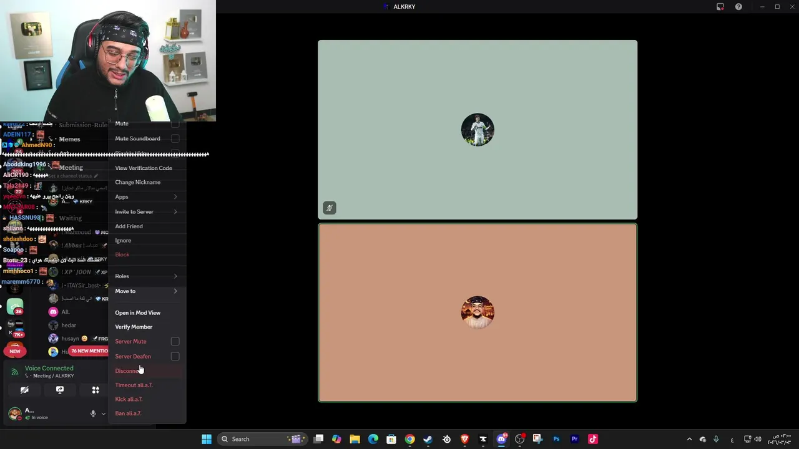Viewport: 799px width, 449px height.
Task: Open Premiere Pro from taskbar
Action: click(x=574, y=439)
